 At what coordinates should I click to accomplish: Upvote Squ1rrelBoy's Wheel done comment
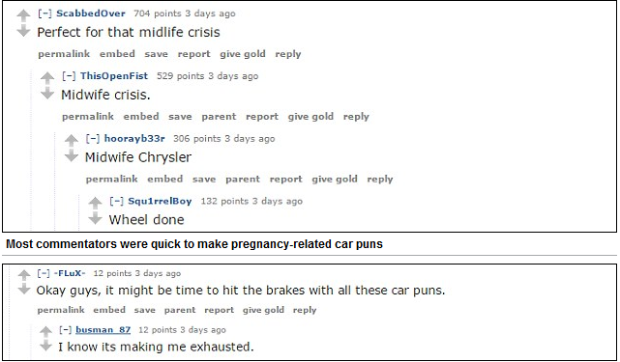click(95, 203)
